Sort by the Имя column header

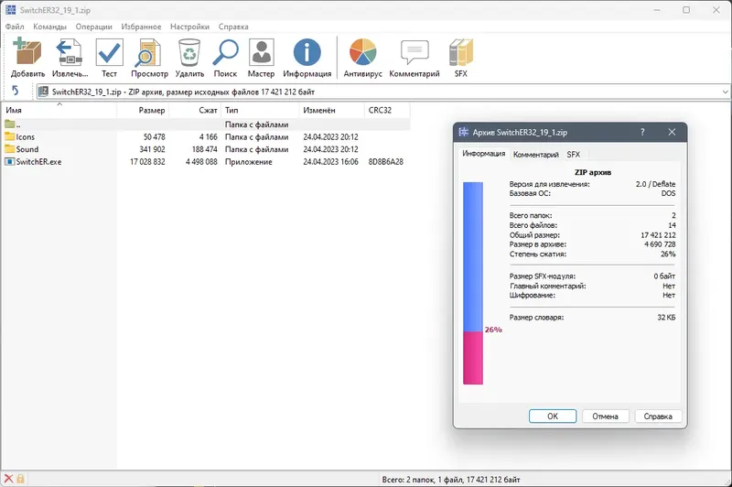(x=59, y=110)
